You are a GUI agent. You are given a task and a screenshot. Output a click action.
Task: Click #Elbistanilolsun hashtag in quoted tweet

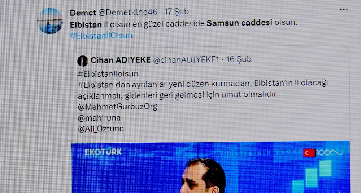point(108,74)
